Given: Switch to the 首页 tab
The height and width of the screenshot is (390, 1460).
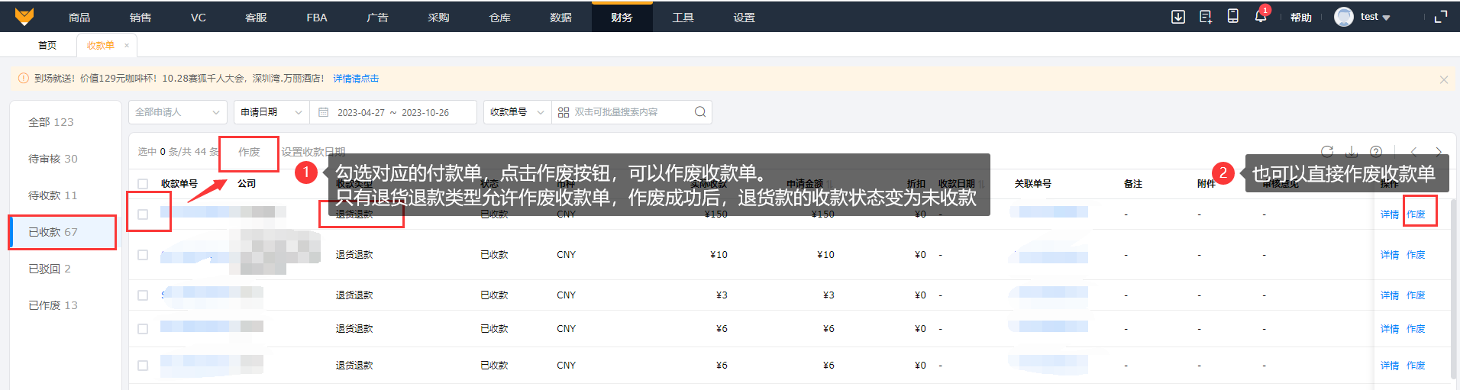Looking at the screenshot, I should click(47, 46).
